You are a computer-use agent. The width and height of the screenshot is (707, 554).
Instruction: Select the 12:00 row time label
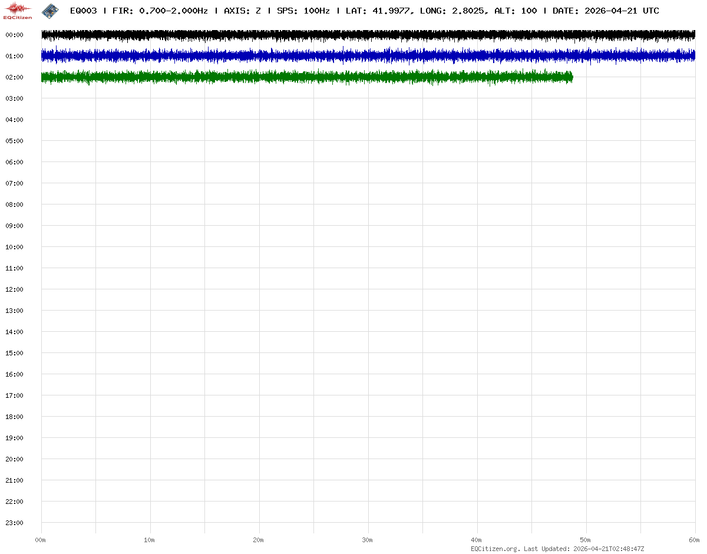(14, 289)
